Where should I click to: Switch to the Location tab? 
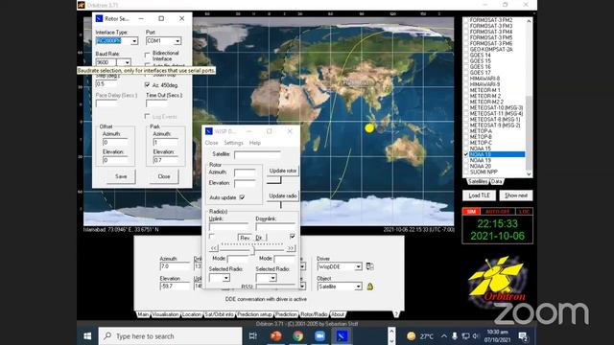[x=192, y=314]
